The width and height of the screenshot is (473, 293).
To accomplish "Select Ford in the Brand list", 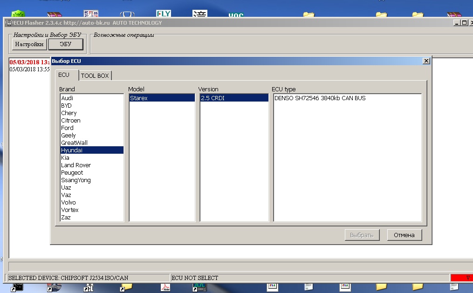I will pos(92,128).
